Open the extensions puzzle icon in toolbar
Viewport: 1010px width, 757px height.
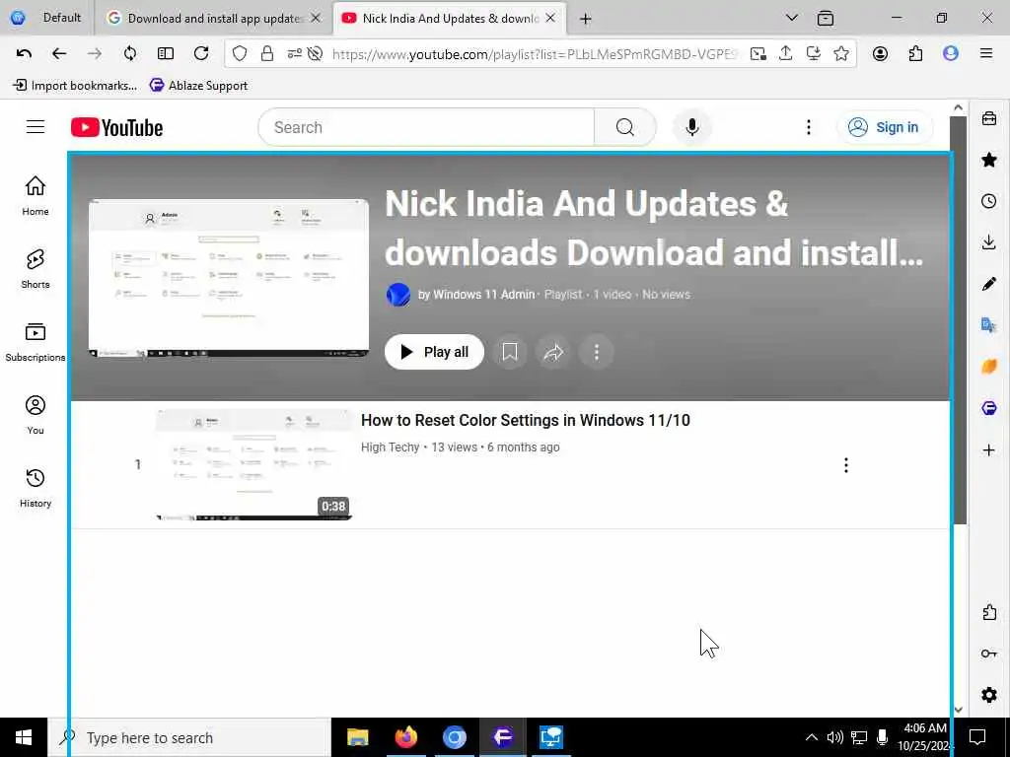915,53
